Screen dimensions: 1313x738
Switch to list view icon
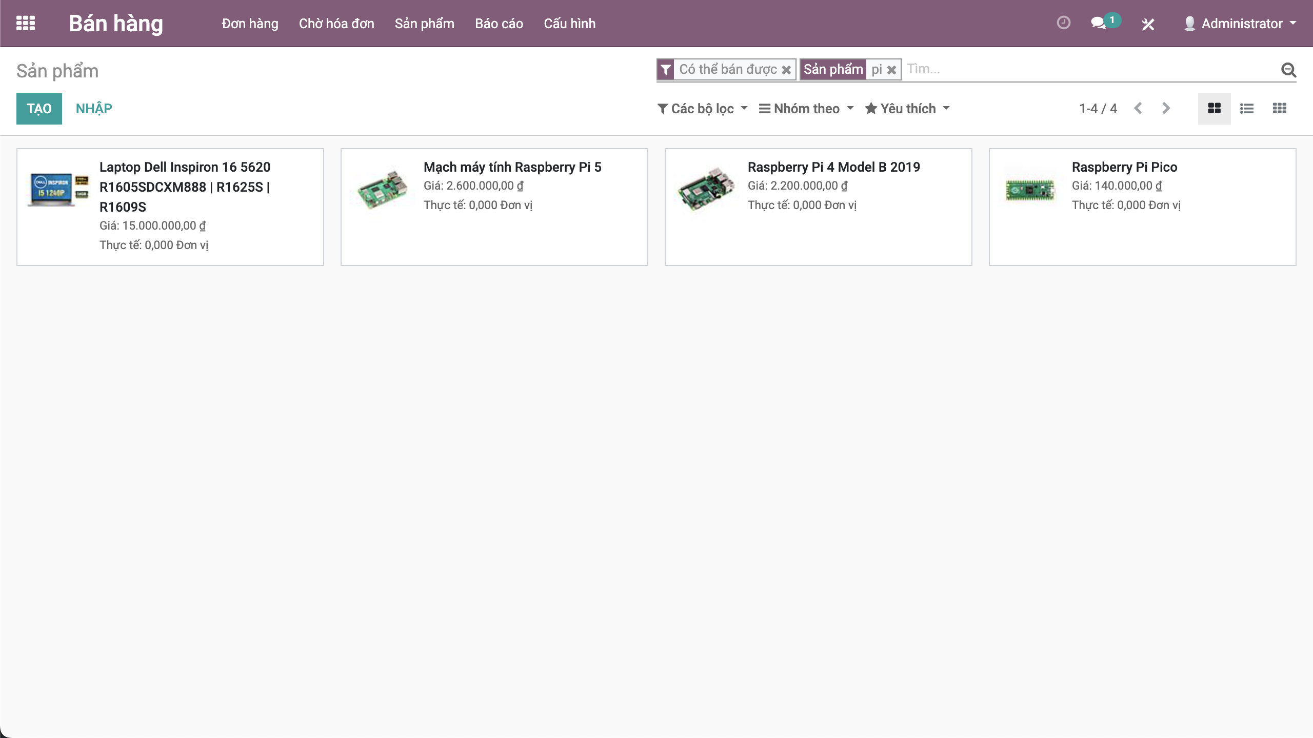(x=1246, y=108)
